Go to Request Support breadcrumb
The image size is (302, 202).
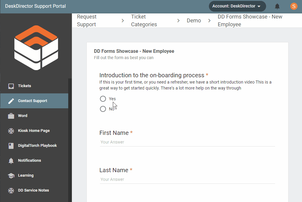(x=86, y=21)
